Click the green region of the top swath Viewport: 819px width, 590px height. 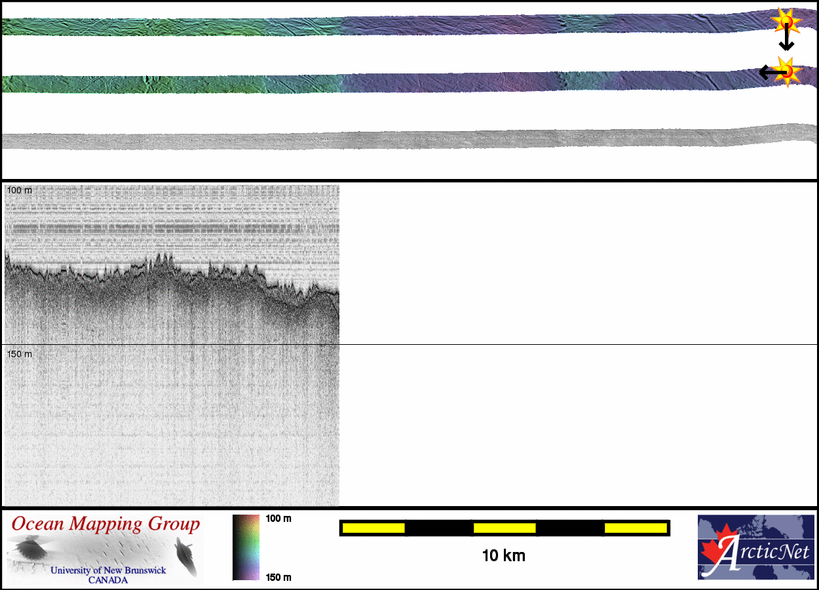(131, 26)
